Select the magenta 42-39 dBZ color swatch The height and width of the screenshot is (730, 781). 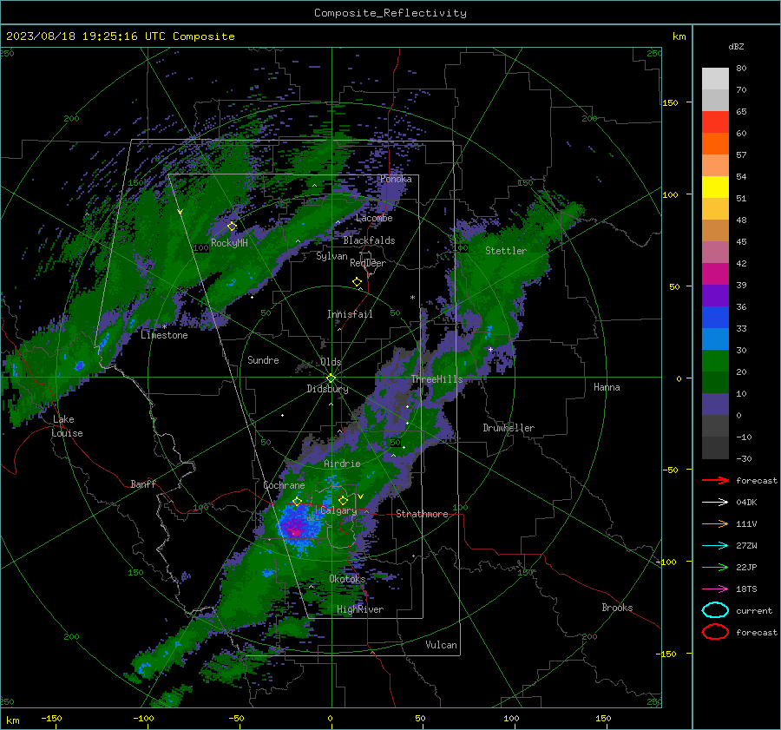[x=715, y=274]
